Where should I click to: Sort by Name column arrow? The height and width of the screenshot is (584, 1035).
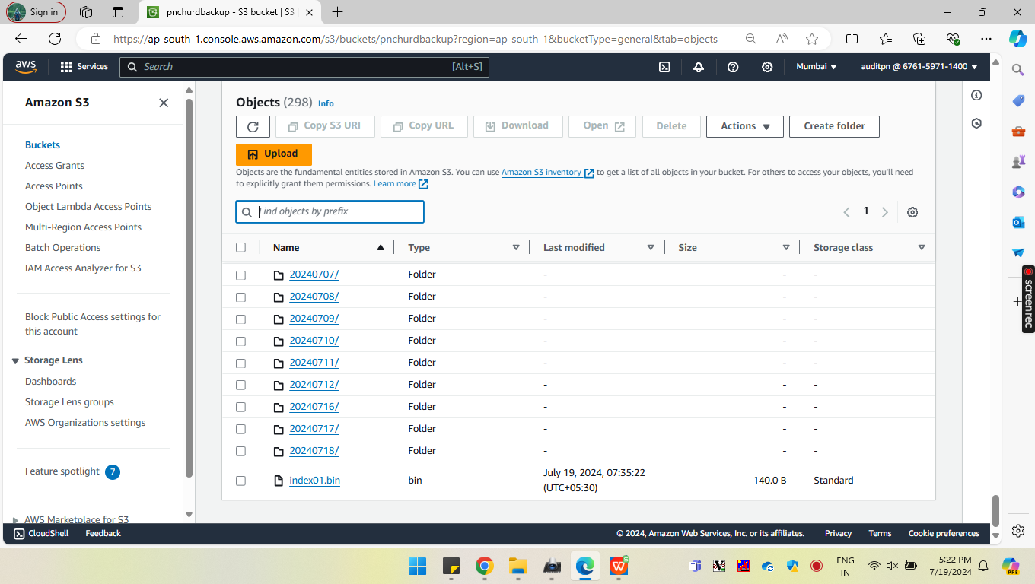[x=381, y=247]
